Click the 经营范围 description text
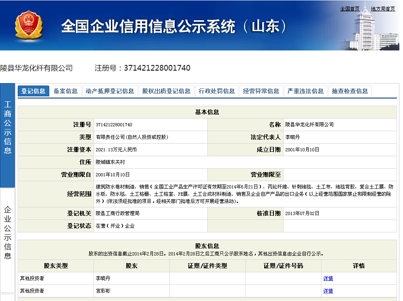 click(x=244, y=194)
